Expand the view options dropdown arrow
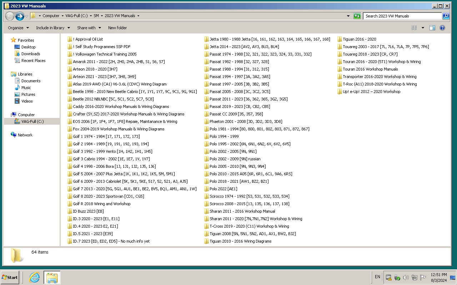This screenshot has width=457, height=285. [x=423, y=28]
